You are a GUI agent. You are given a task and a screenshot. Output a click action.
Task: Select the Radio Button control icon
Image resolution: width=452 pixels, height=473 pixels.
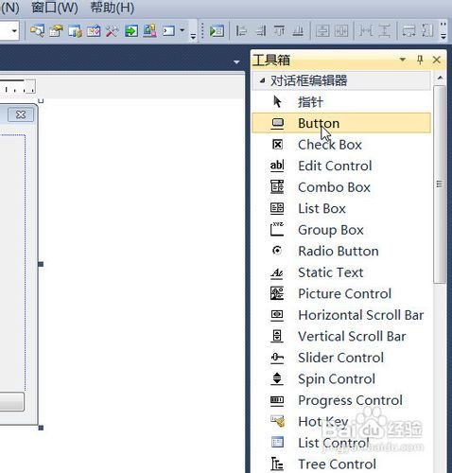pos(277,251)
